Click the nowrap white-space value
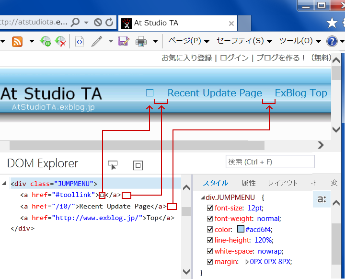The height and width of the screenshot is (279, 345). tap(270, 251)
